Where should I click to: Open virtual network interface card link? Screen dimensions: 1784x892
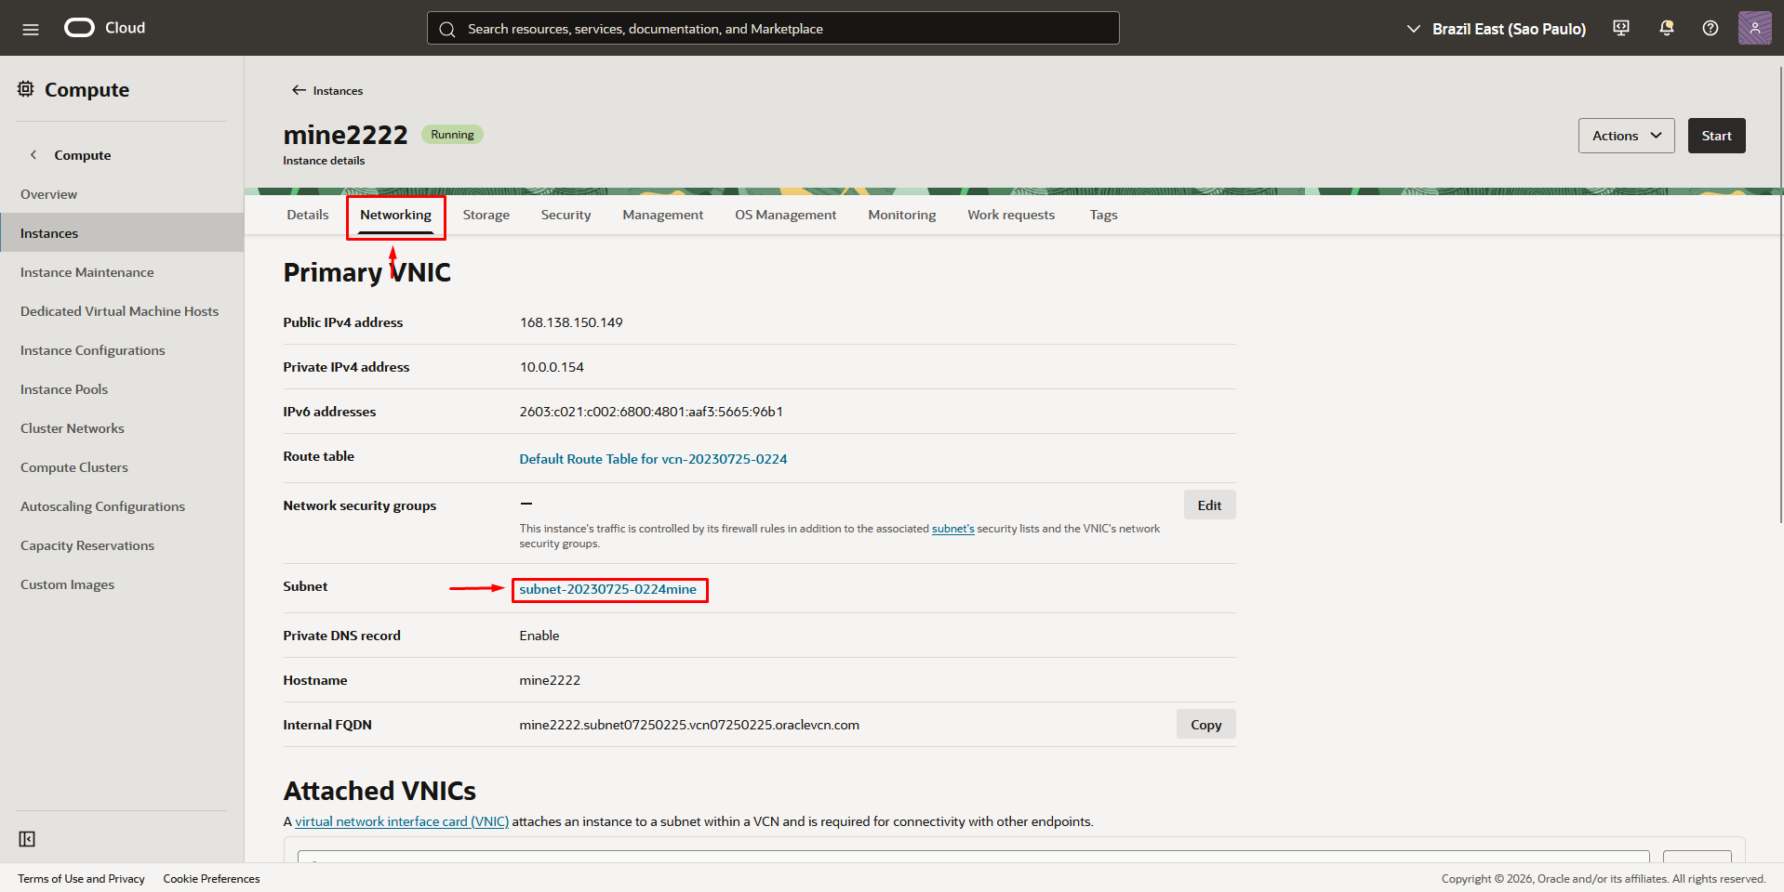point(402,821)
